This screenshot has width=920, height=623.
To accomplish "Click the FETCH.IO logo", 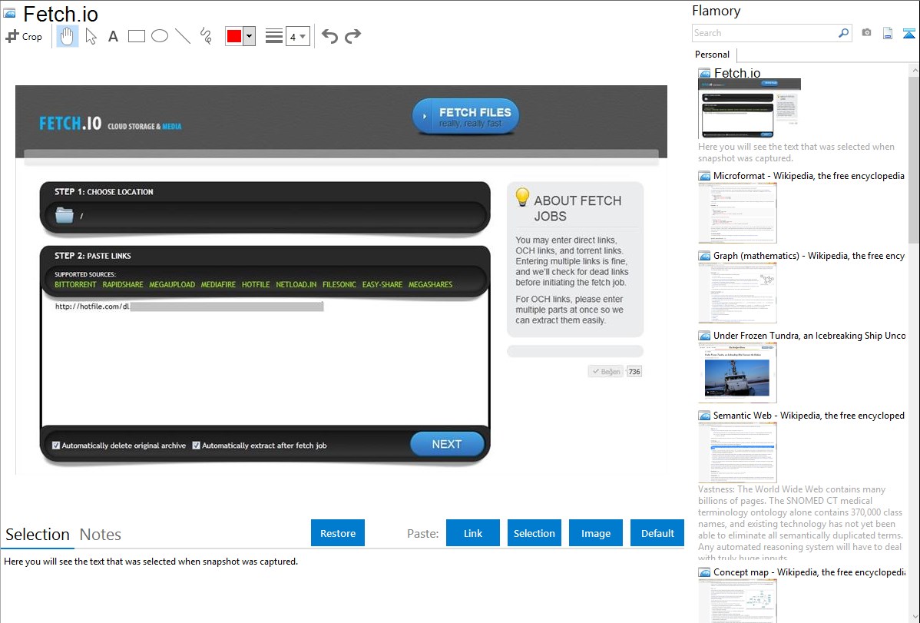I will (x=70, y=124).
